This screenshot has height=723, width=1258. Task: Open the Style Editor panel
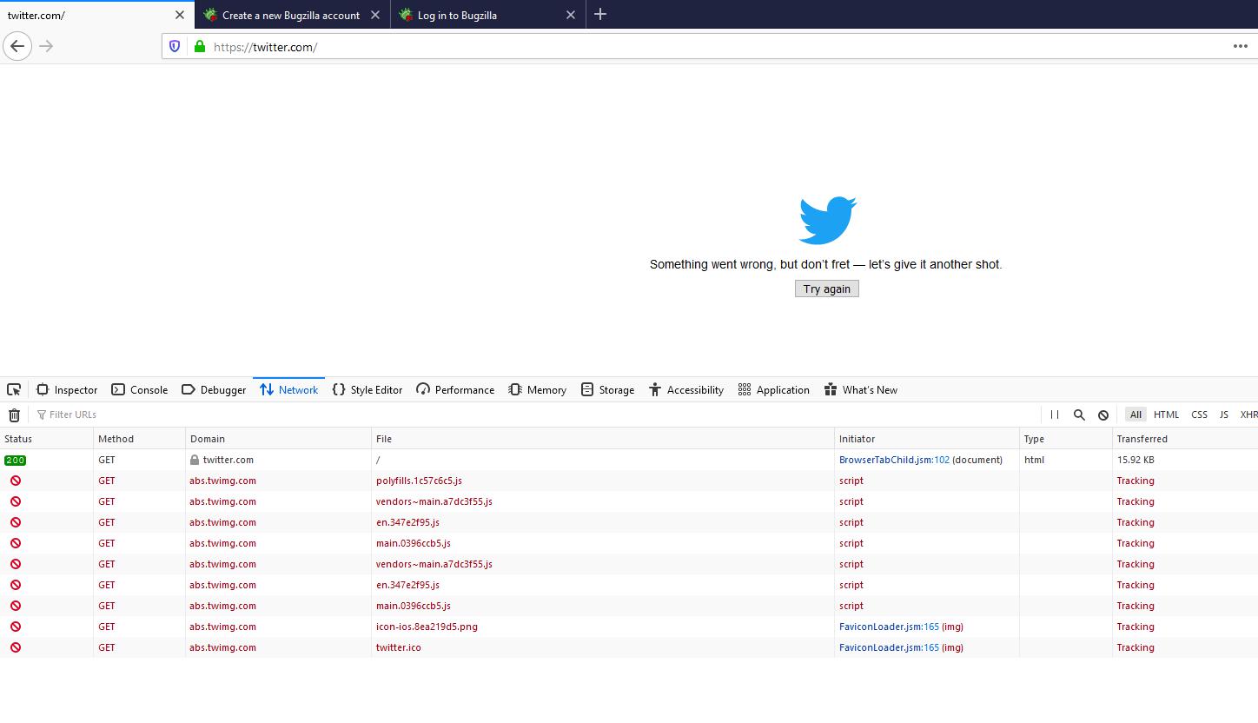[367, 389]
